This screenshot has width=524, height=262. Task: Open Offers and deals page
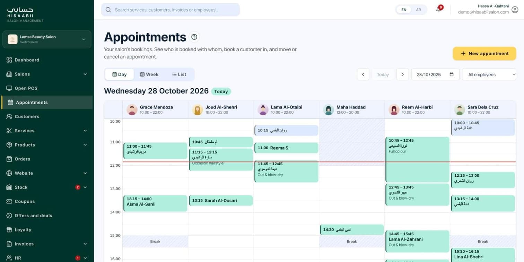pyautogui.click(x=47, y=216)
